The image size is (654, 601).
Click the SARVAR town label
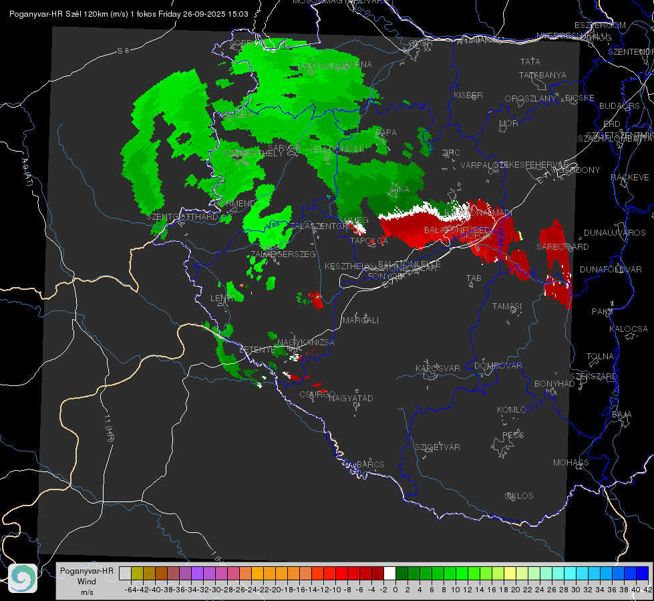285,148
